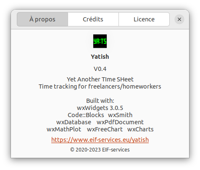The width and height of the screenshot is (200, 170).
Task: Click the wxCharts label
Action: (140, 129)
